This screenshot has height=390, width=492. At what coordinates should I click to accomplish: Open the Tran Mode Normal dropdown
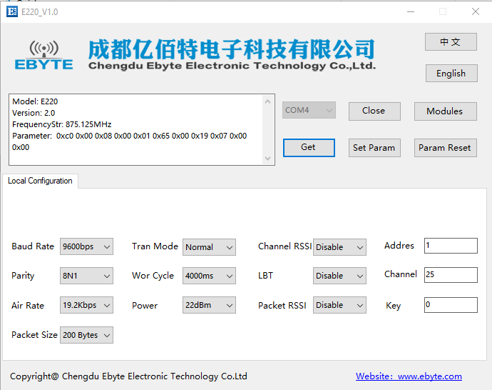tap(209, 247)
